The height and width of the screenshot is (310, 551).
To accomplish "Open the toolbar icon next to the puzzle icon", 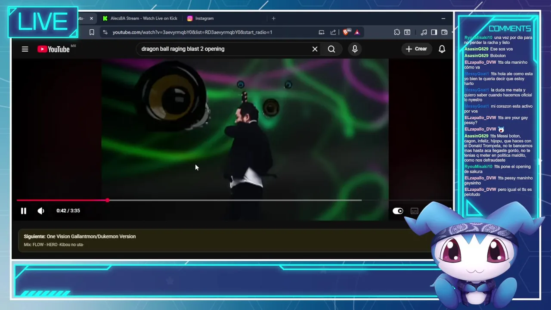I will 407,32.
